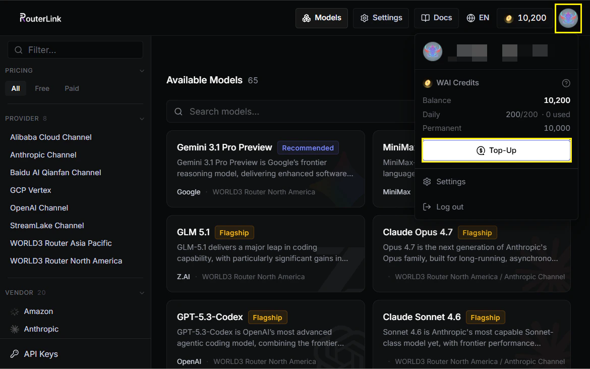The image size is (590, 369).
Task: Click the avatar inside the account dropdown
Action: pyautogui.click(x=432, y=51)
